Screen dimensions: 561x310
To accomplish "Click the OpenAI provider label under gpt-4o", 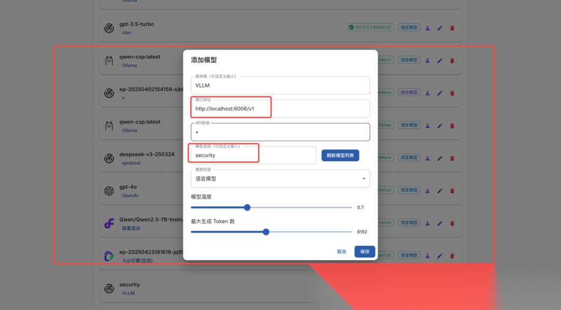I will 130,195.
